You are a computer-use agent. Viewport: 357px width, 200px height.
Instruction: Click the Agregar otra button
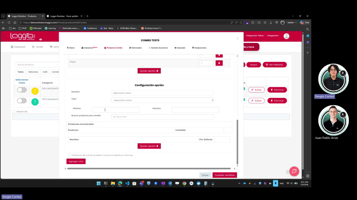tap(76, 161)
